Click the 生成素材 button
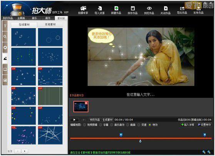215x156 pixels. (107, 120)
